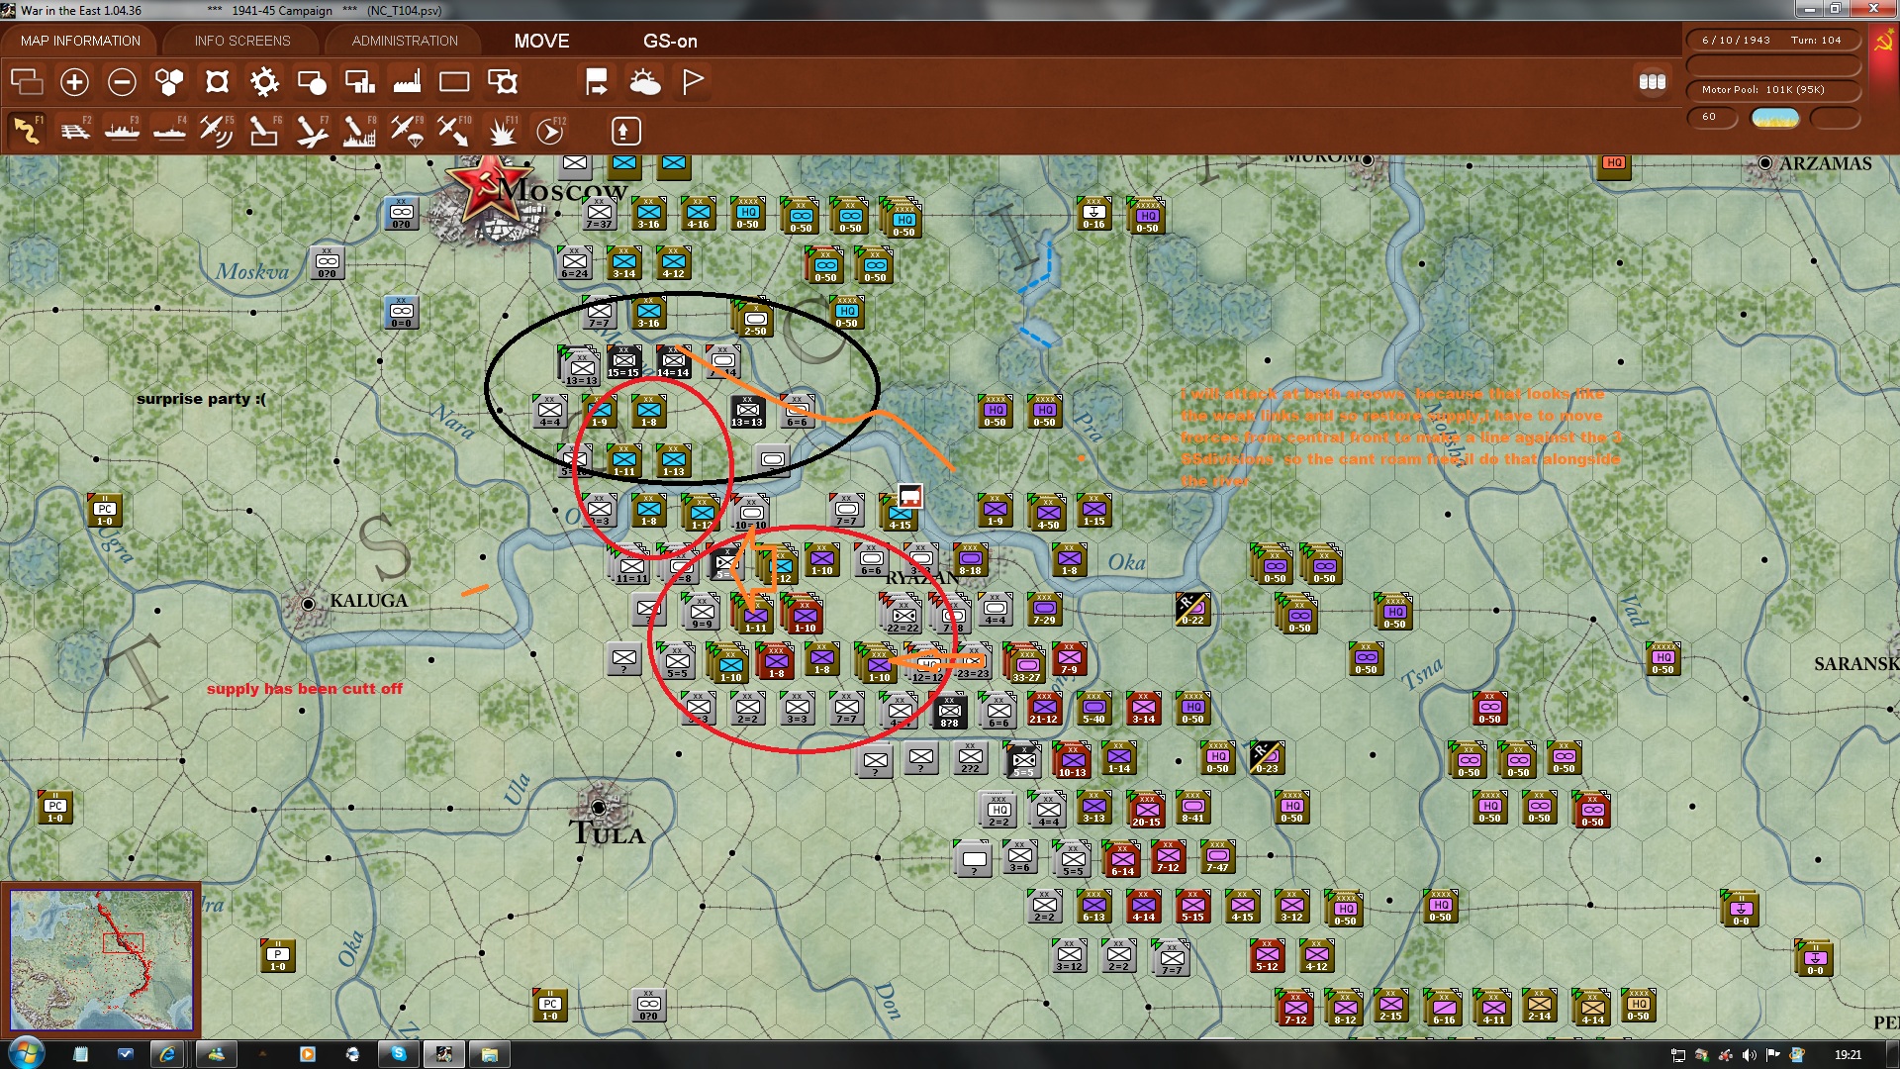Image resolution: width=1900 pixels, height=1069 pixels.
Task: Select the 20-15 unit counter
Action: point(1146,810)
